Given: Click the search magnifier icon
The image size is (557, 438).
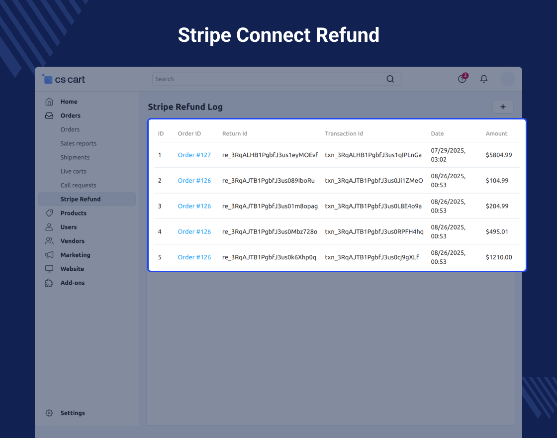Looking at the screenshot, I should tap(390, 79).
